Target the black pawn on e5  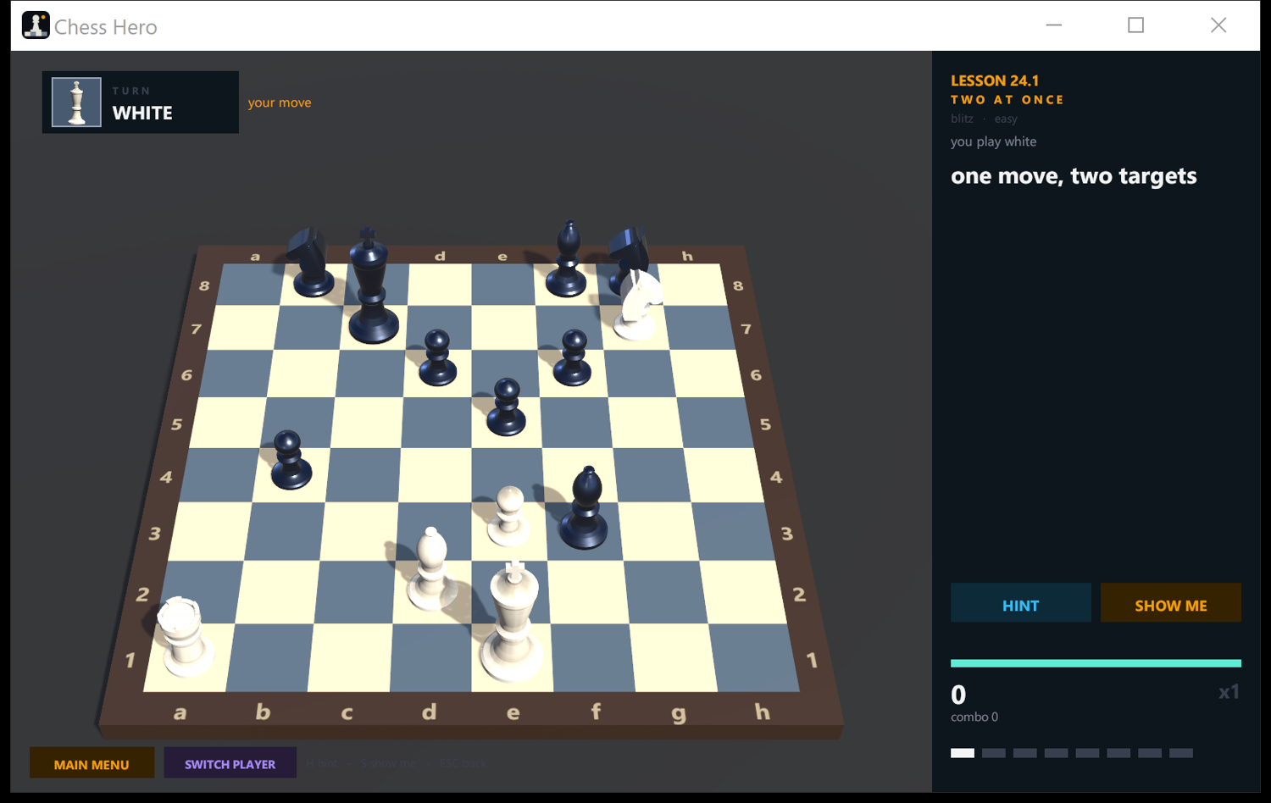pyautogui.click(x=507, y=407)
